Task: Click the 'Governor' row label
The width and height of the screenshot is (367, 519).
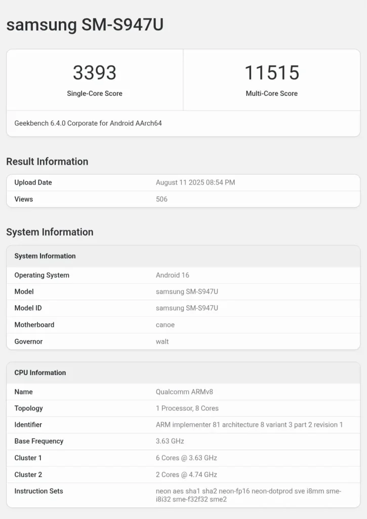Action: click(28, 341)
